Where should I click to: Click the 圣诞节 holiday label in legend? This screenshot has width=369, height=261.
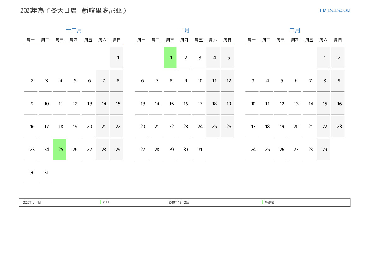[269, 202]
